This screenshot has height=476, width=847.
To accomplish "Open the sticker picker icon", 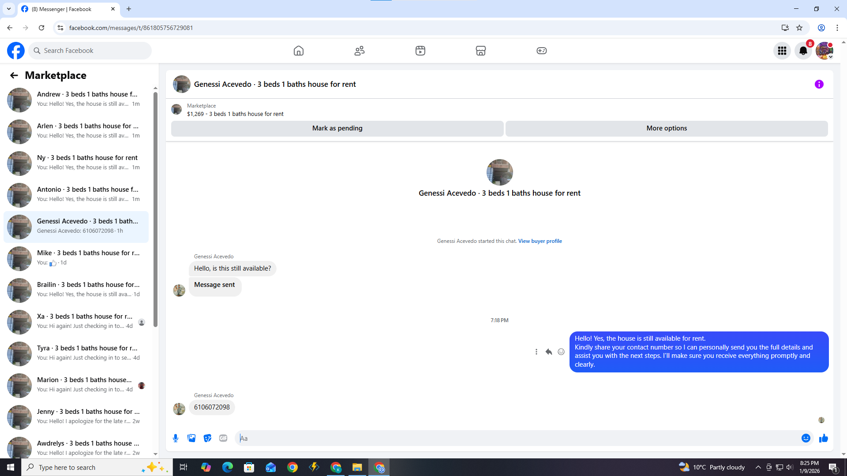I will pos(207,438).
